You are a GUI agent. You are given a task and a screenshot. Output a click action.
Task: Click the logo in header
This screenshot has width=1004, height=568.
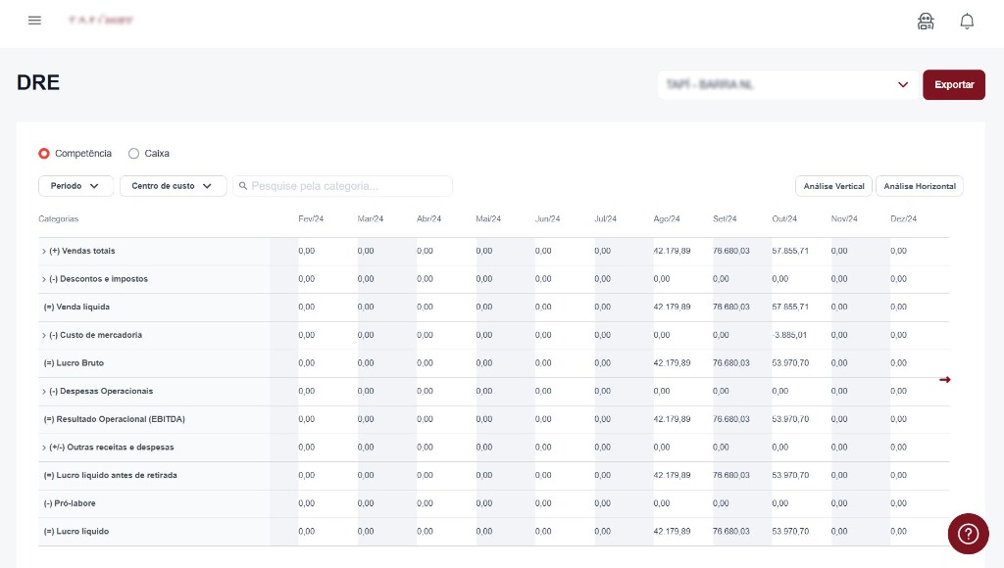click(x=101, y=21)
